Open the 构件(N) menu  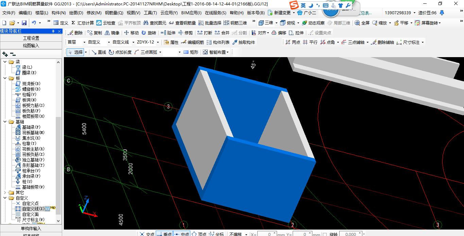tap(58, 13)
